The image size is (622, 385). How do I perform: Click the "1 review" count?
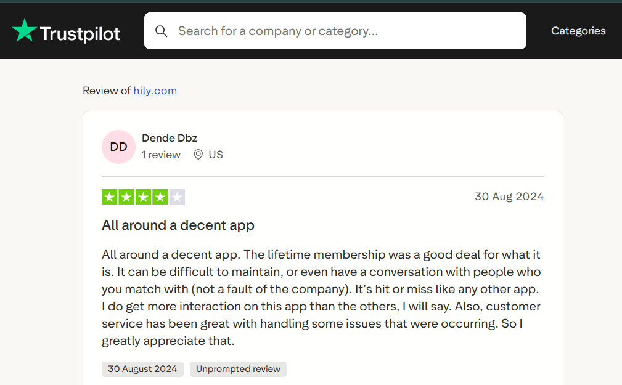coord(161,155)
